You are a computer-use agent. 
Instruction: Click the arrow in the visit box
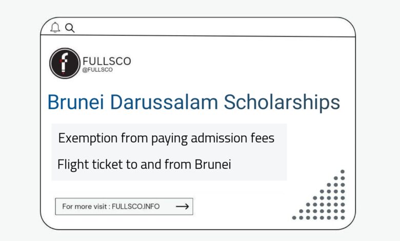(x=183, y=206)
